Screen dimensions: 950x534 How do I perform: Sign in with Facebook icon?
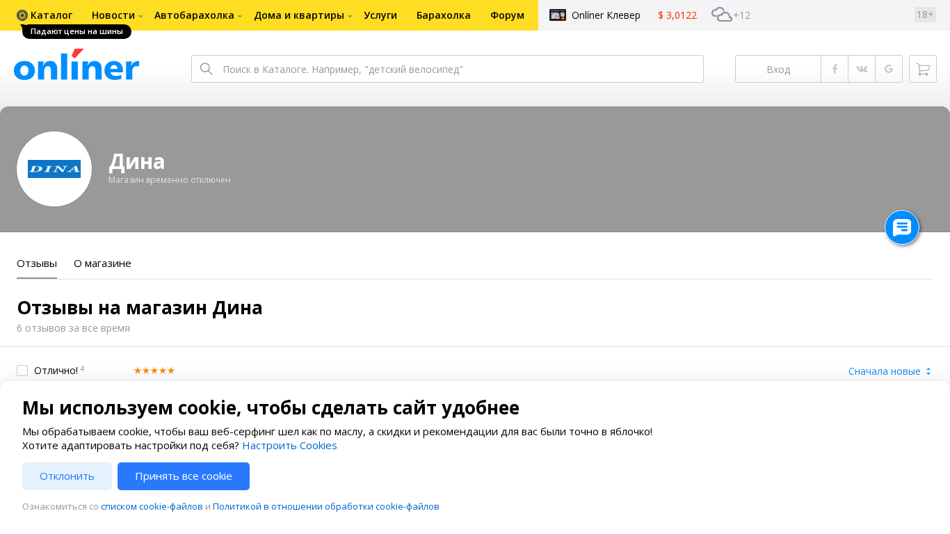[835, 69]
